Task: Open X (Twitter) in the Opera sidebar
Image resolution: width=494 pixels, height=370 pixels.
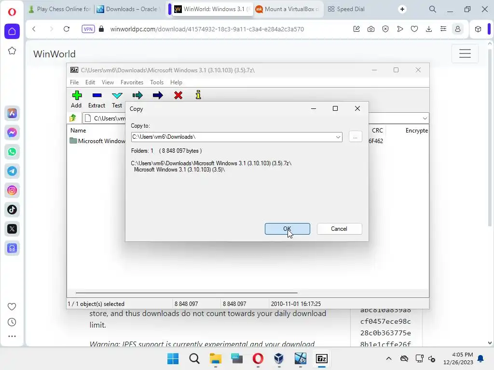Action: [x=12, y=229]
